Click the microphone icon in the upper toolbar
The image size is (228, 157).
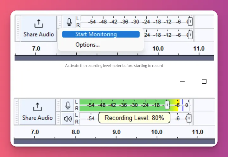point(69,22)
